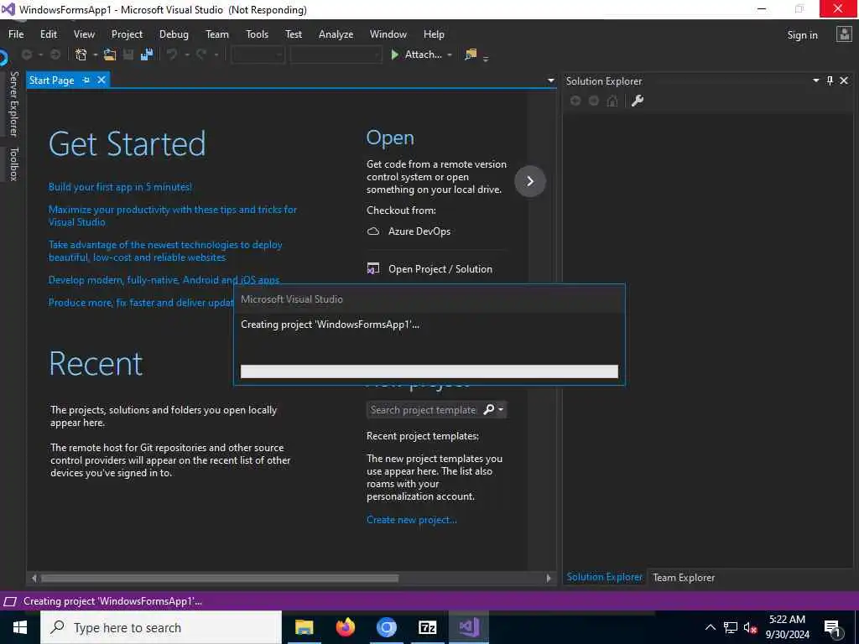Open the notification center icon
The width and height of the screenshot is (859, 644).
[x=832, y=627]
